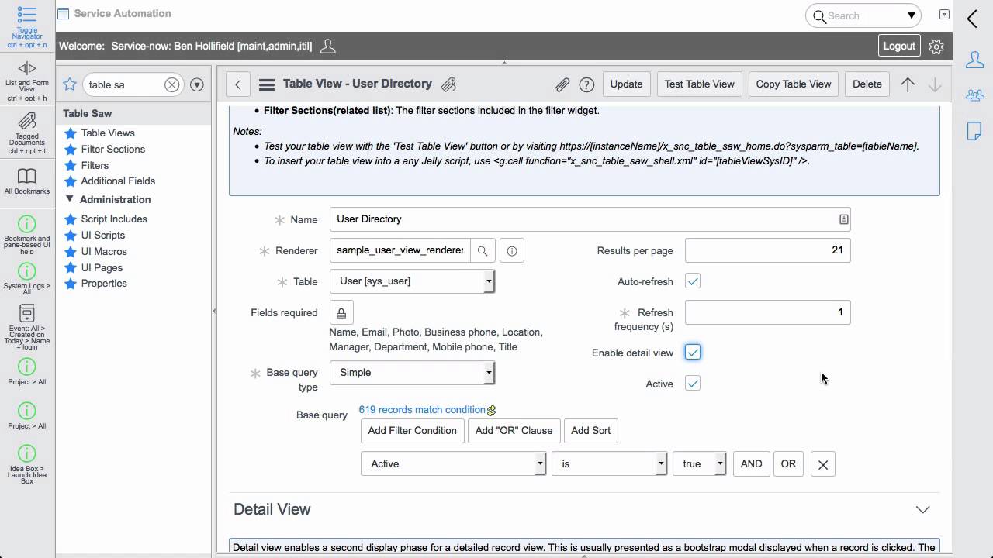Click the Renderer info icon
The width and height of the screenshot is (993, 558).
click(512, 250)
